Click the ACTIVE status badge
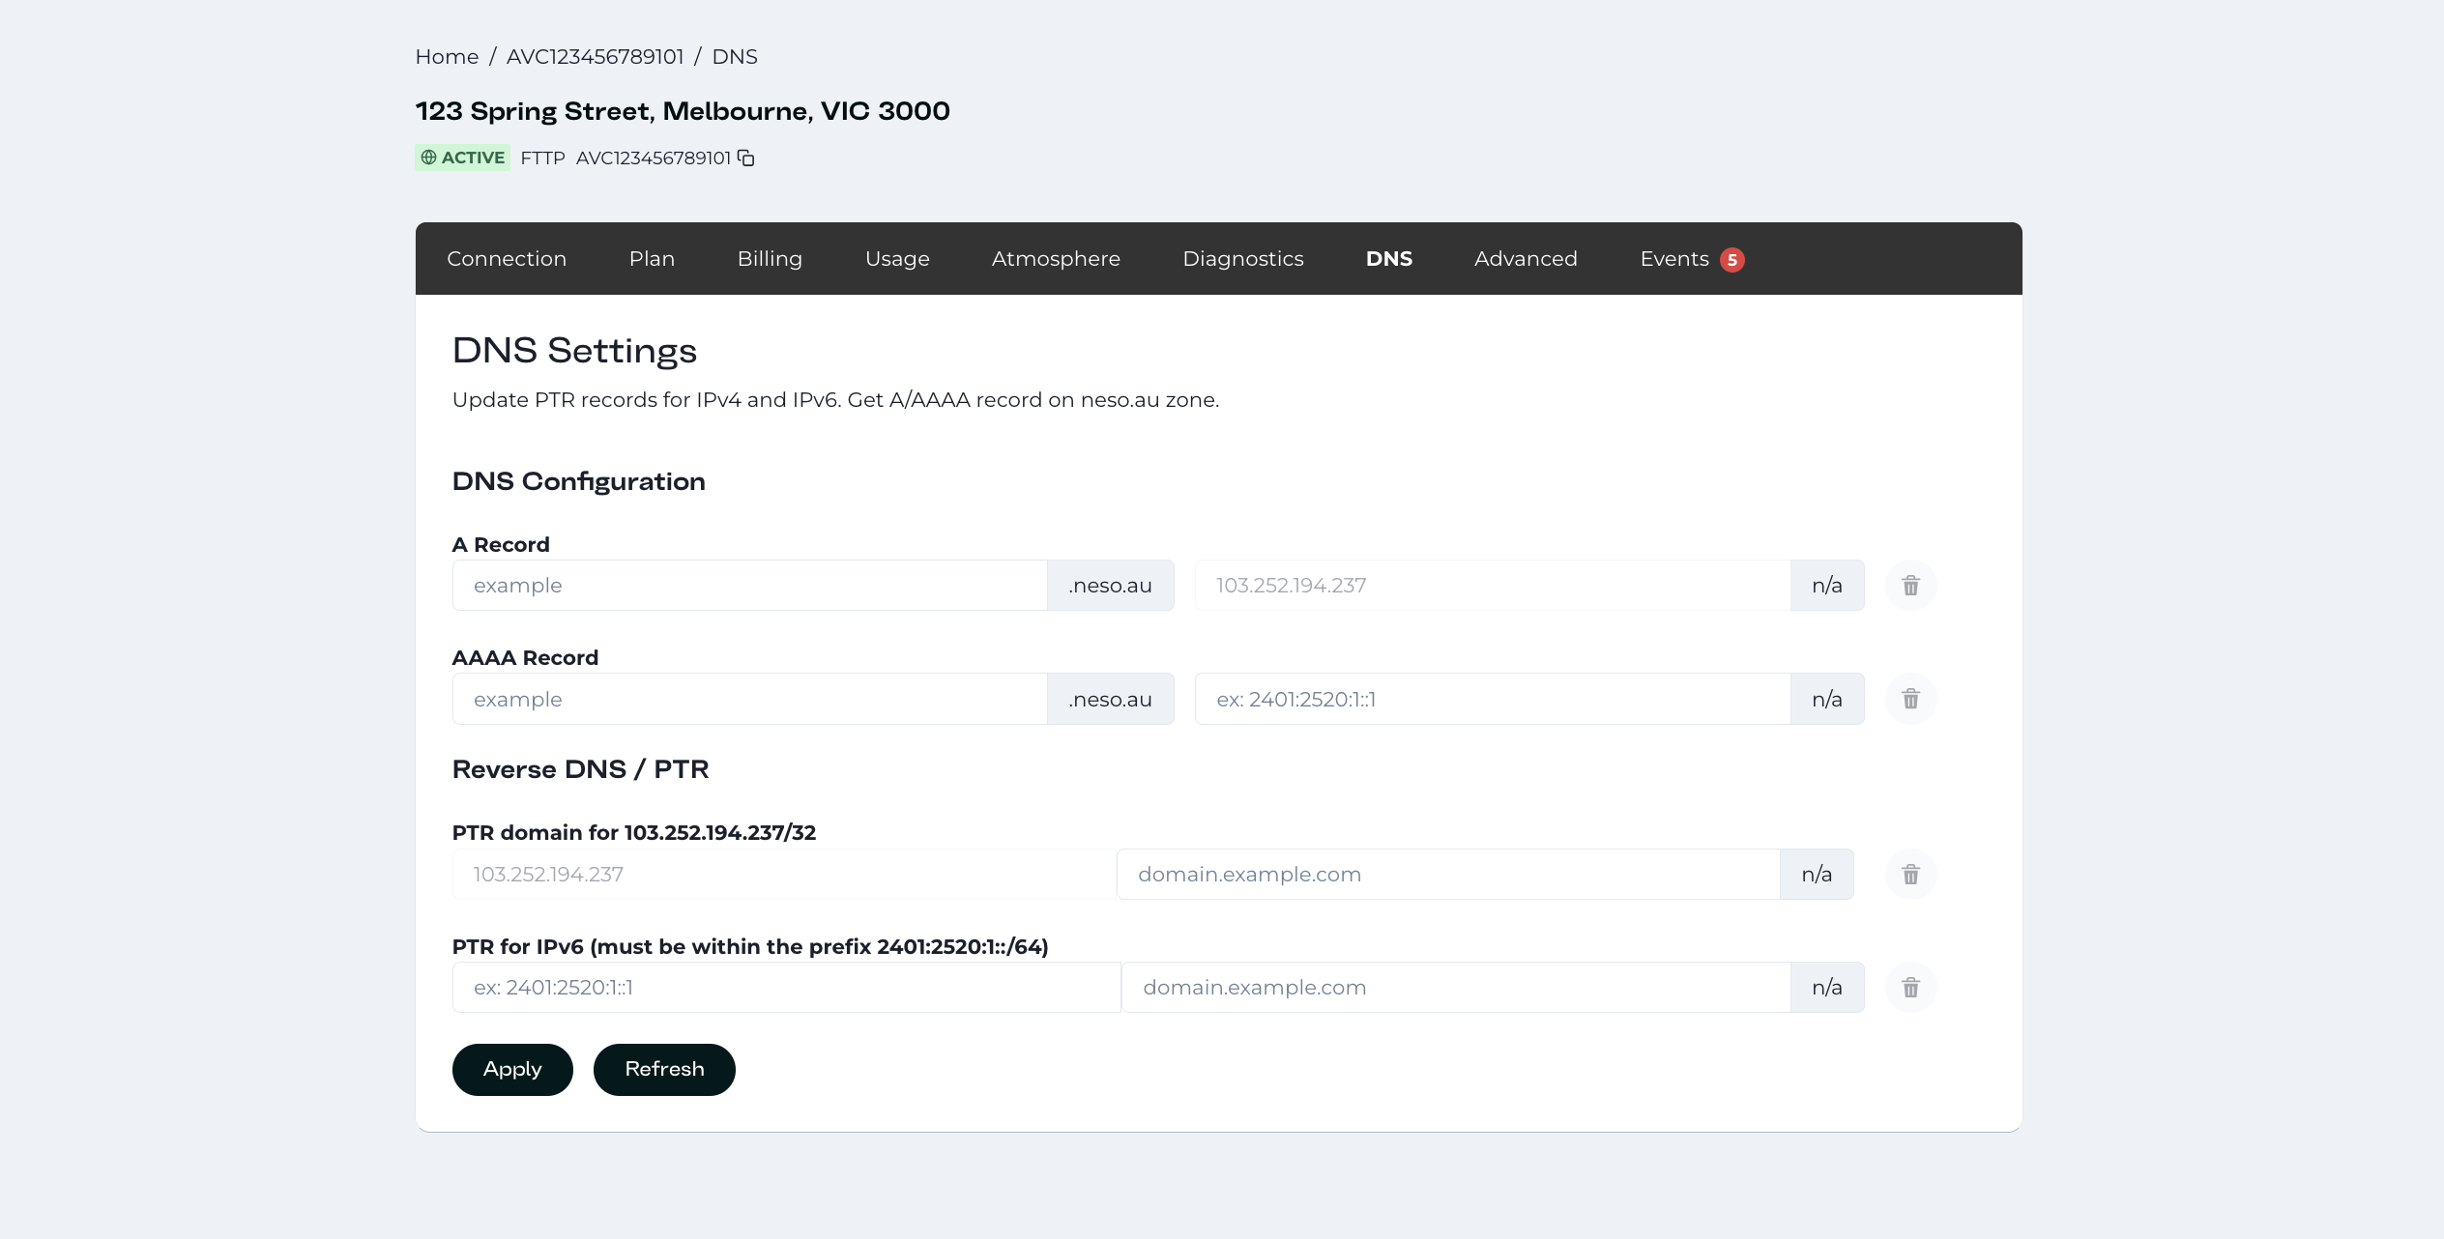The width and height of the screenshot is (2444, 1239). 462,158
